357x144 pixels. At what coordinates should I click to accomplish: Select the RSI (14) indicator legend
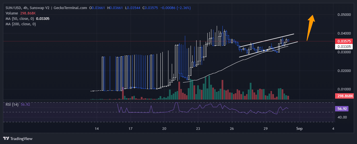click(x=18, y=105)
